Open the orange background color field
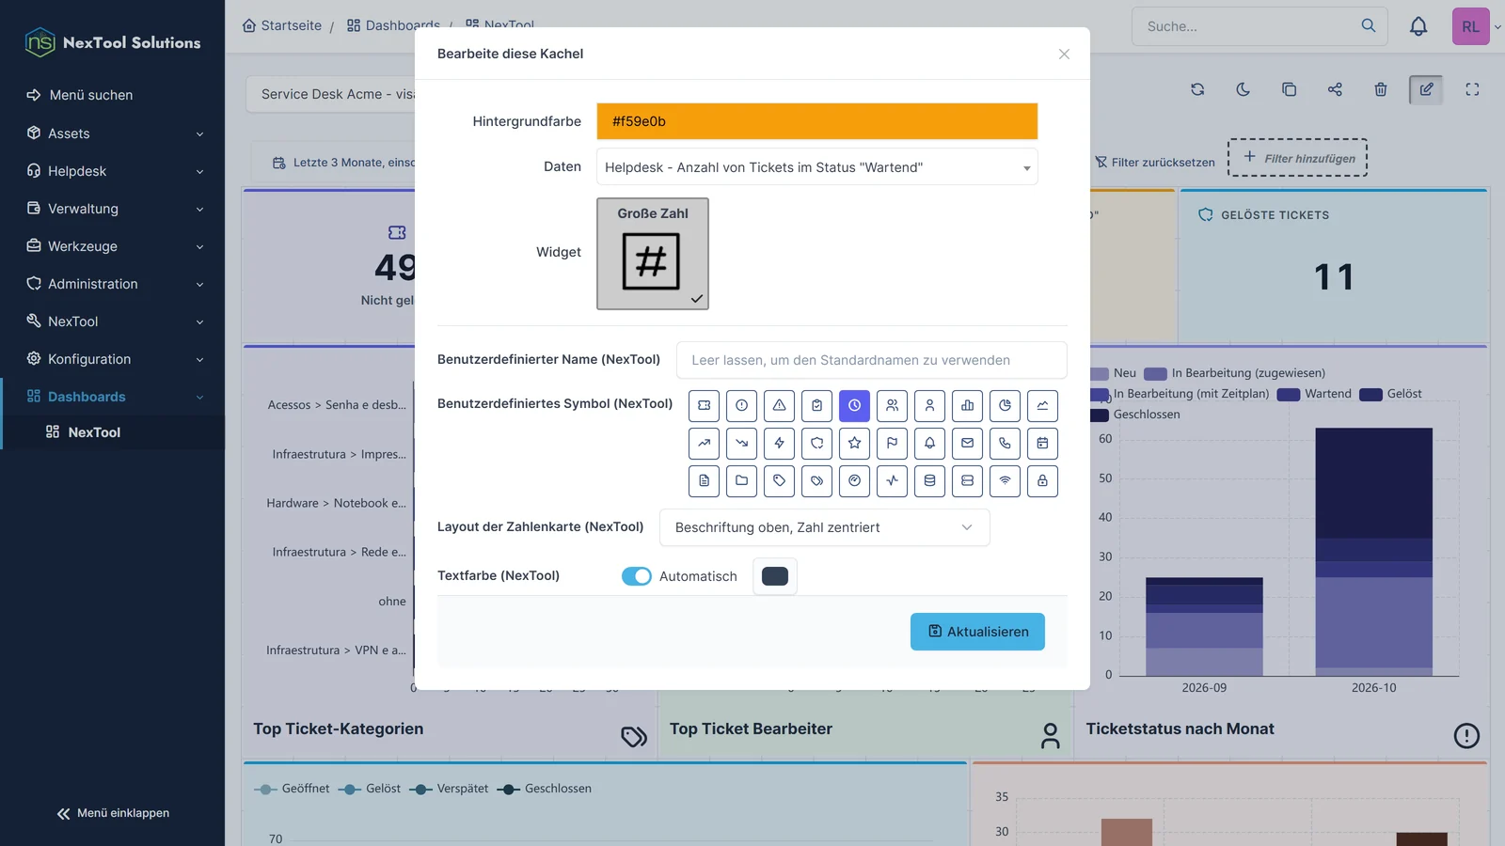Viewport: 1505px width, 846px height. pyautogui.click(x=817, y=121)
